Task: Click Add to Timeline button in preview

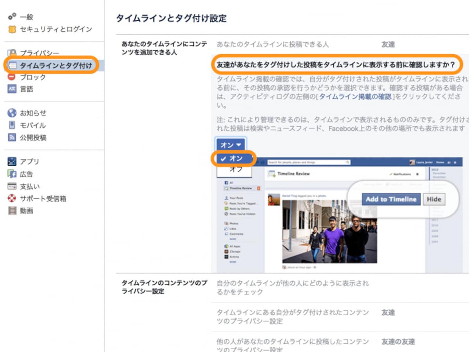Action: pos(391,199)
